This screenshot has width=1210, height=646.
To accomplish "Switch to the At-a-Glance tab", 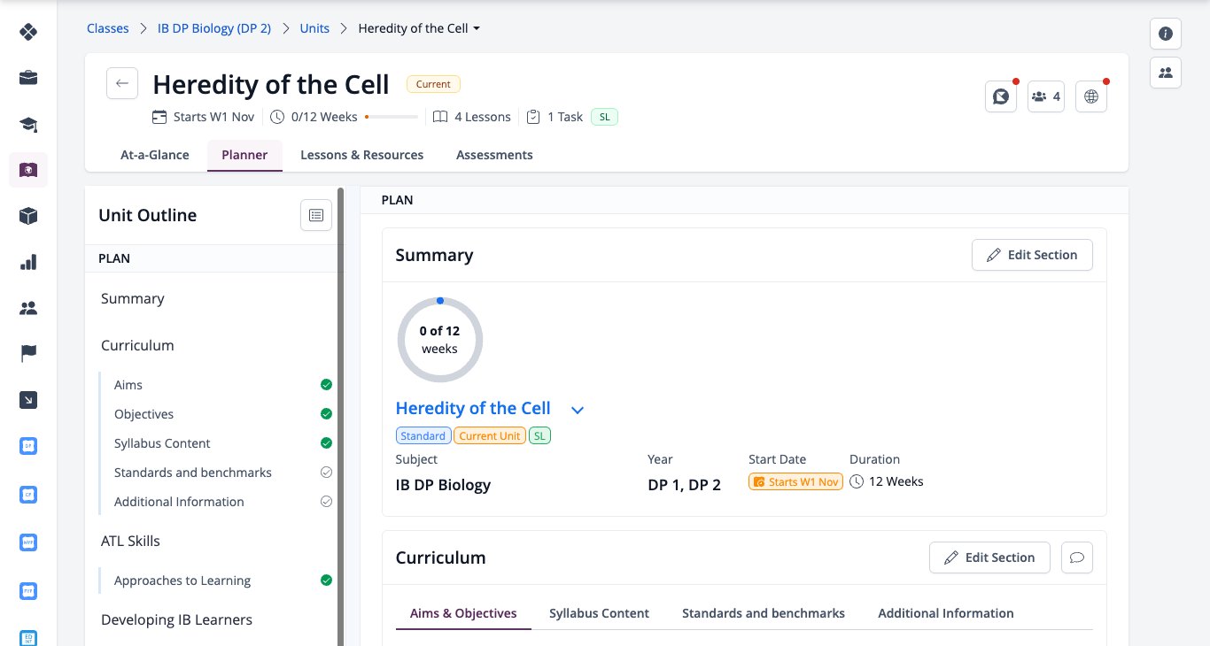I will pos(155,155).
